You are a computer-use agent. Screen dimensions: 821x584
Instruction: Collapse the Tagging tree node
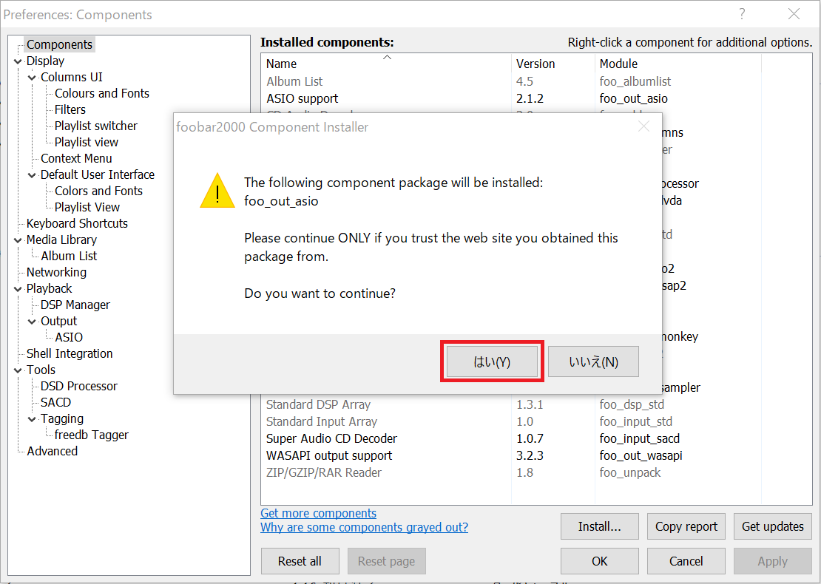(x=33, y=418)
